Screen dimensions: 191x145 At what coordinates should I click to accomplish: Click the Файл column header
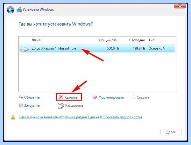36,40
